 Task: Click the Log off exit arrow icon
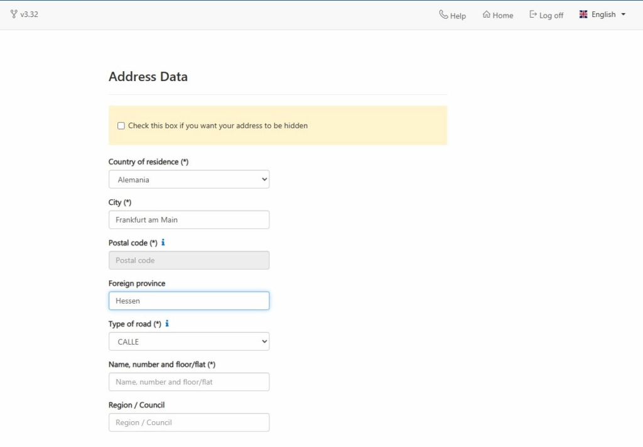click(x=533, y=14)
